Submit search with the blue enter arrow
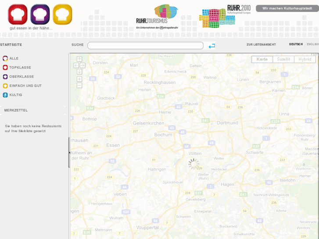The height and width of the screenshot is (239, 319). click(x=212, y=46)
